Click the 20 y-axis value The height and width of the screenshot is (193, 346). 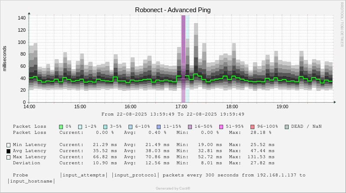click(23, 90)
